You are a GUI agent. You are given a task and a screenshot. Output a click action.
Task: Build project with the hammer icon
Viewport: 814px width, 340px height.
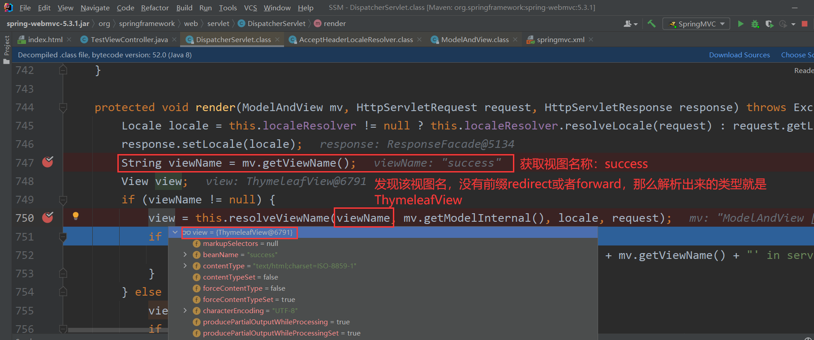click(651, 24)
